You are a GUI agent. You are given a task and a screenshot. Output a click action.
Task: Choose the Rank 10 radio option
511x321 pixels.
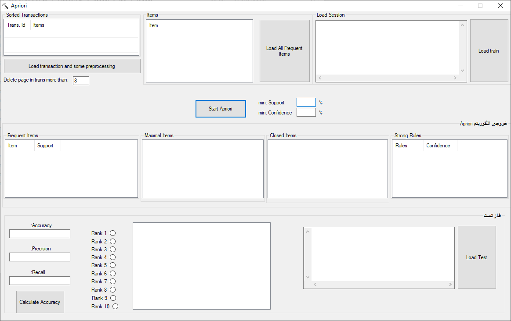pyautogui.click(x=115, y=307)
